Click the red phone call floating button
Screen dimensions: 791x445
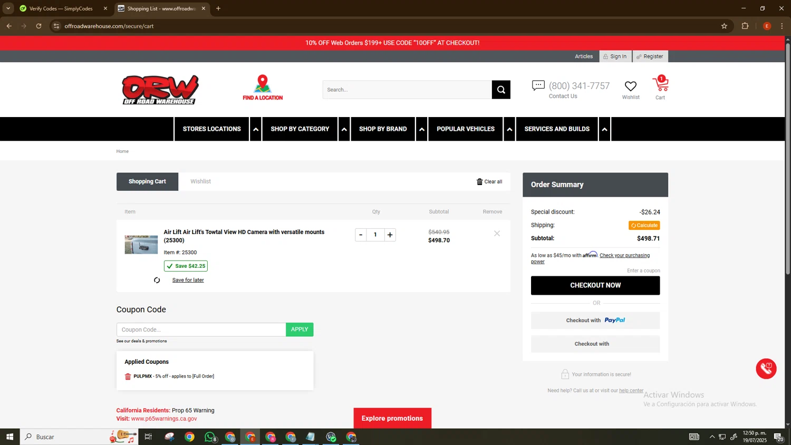click(x=766, y=369)
